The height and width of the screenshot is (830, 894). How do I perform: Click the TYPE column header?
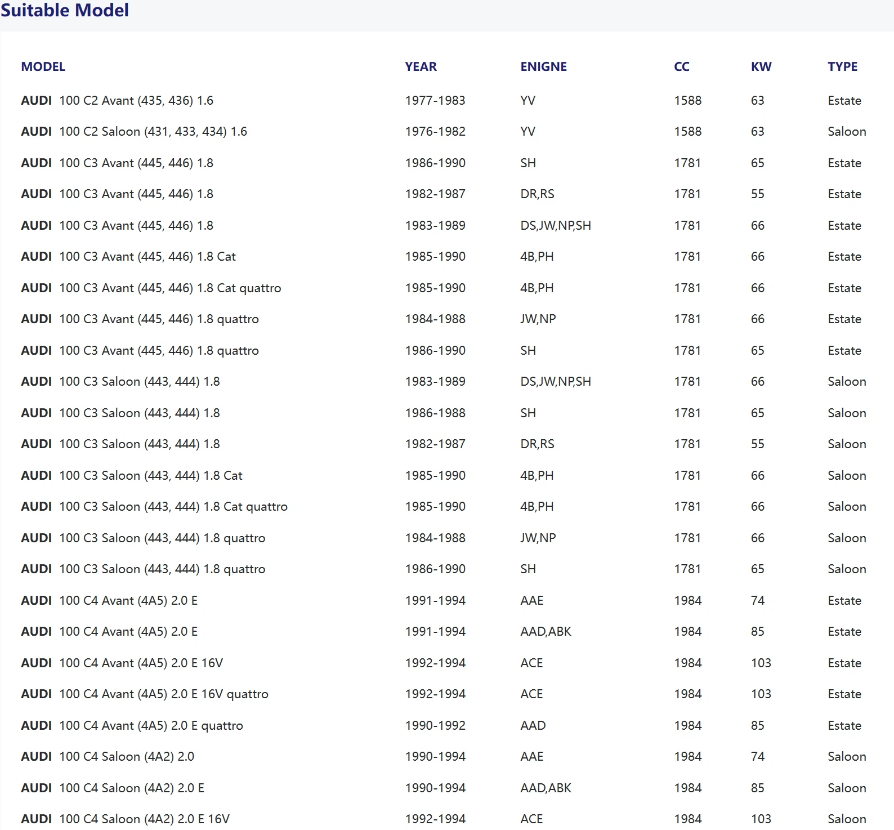pyautogui.click(x=843, y=66)
